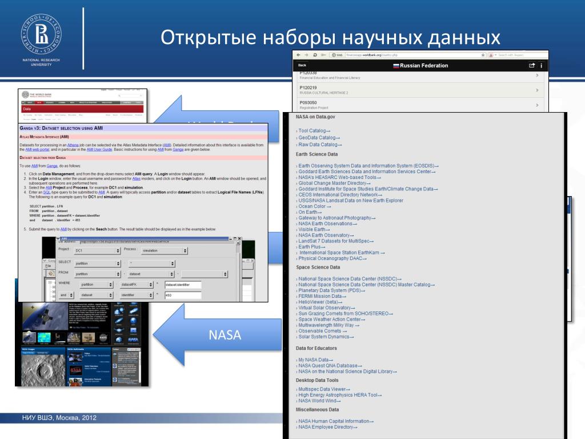Viewport: 585px width, 439px height.
Task: Open the Global Change Master Directory link
Action: 333,183
